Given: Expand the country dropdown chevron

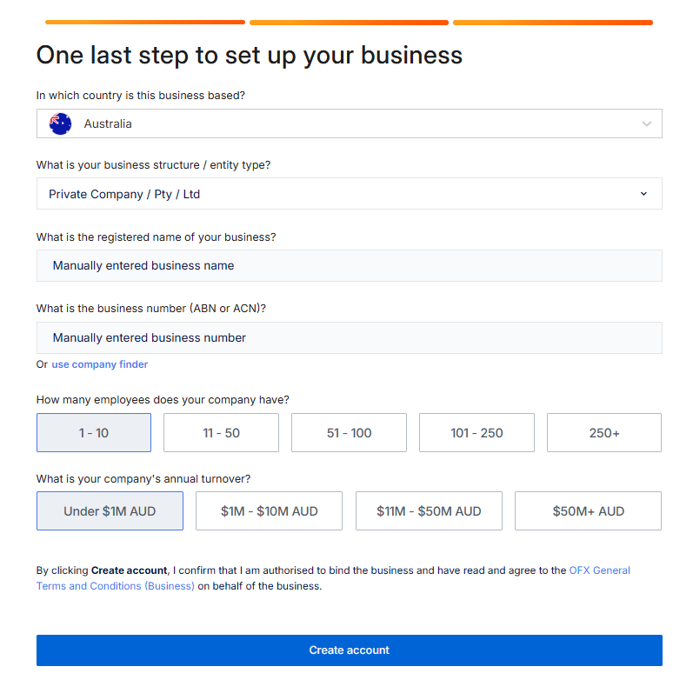Looking at the screenshot, I should [646, 124].
